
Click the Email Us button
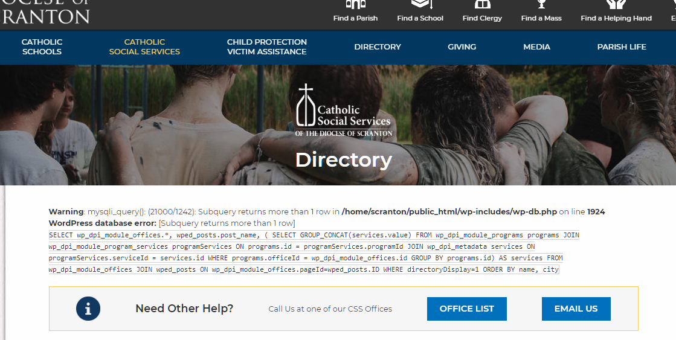click(x=576, y=309)
